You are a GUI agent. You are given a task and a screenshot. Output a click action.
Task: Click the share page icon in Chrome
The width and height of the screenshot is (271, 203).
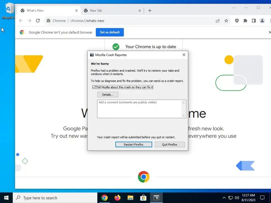(218, 21)
